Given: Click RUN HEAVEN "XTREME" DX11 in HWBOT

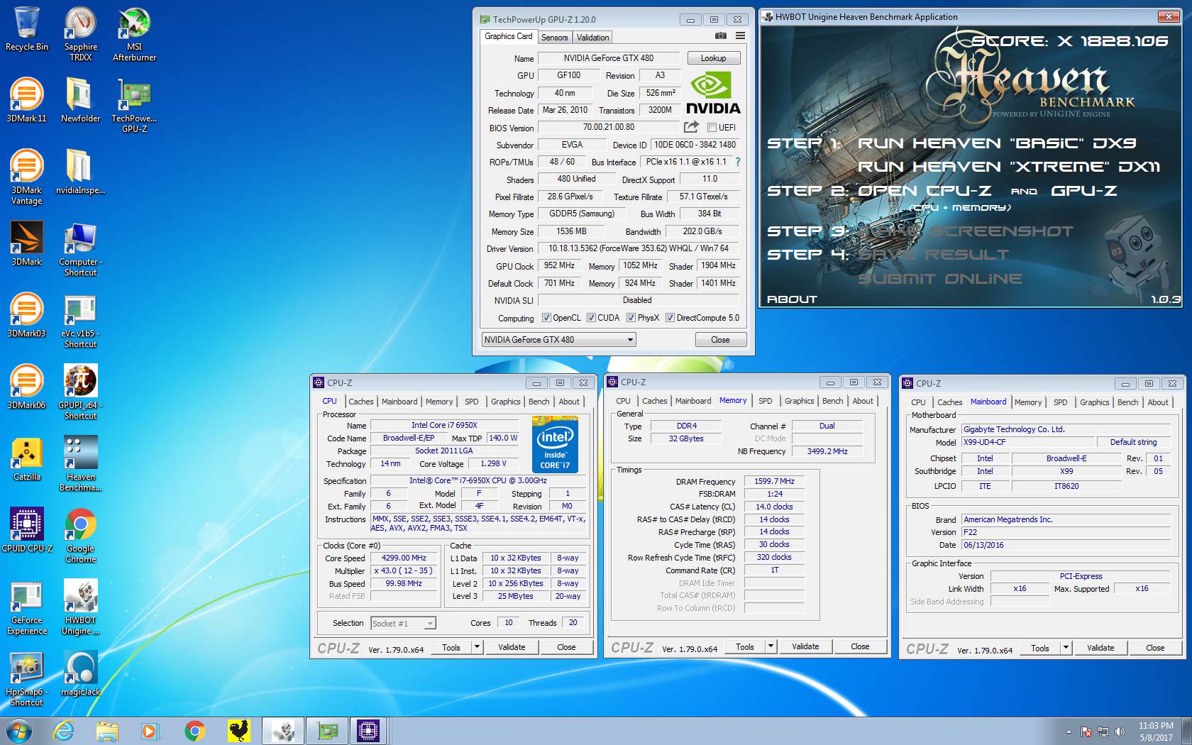Looking at the screenshot, I should point(1009,167).
